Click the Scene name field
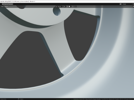The height and width of the screenshot is (100, 134). point(127,4)
